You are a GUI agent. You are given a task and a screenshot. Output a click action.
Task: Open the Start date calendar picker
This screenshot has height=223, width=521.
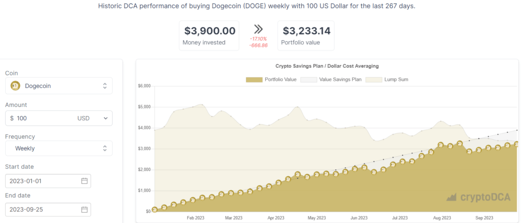click(x=84, y=181)
